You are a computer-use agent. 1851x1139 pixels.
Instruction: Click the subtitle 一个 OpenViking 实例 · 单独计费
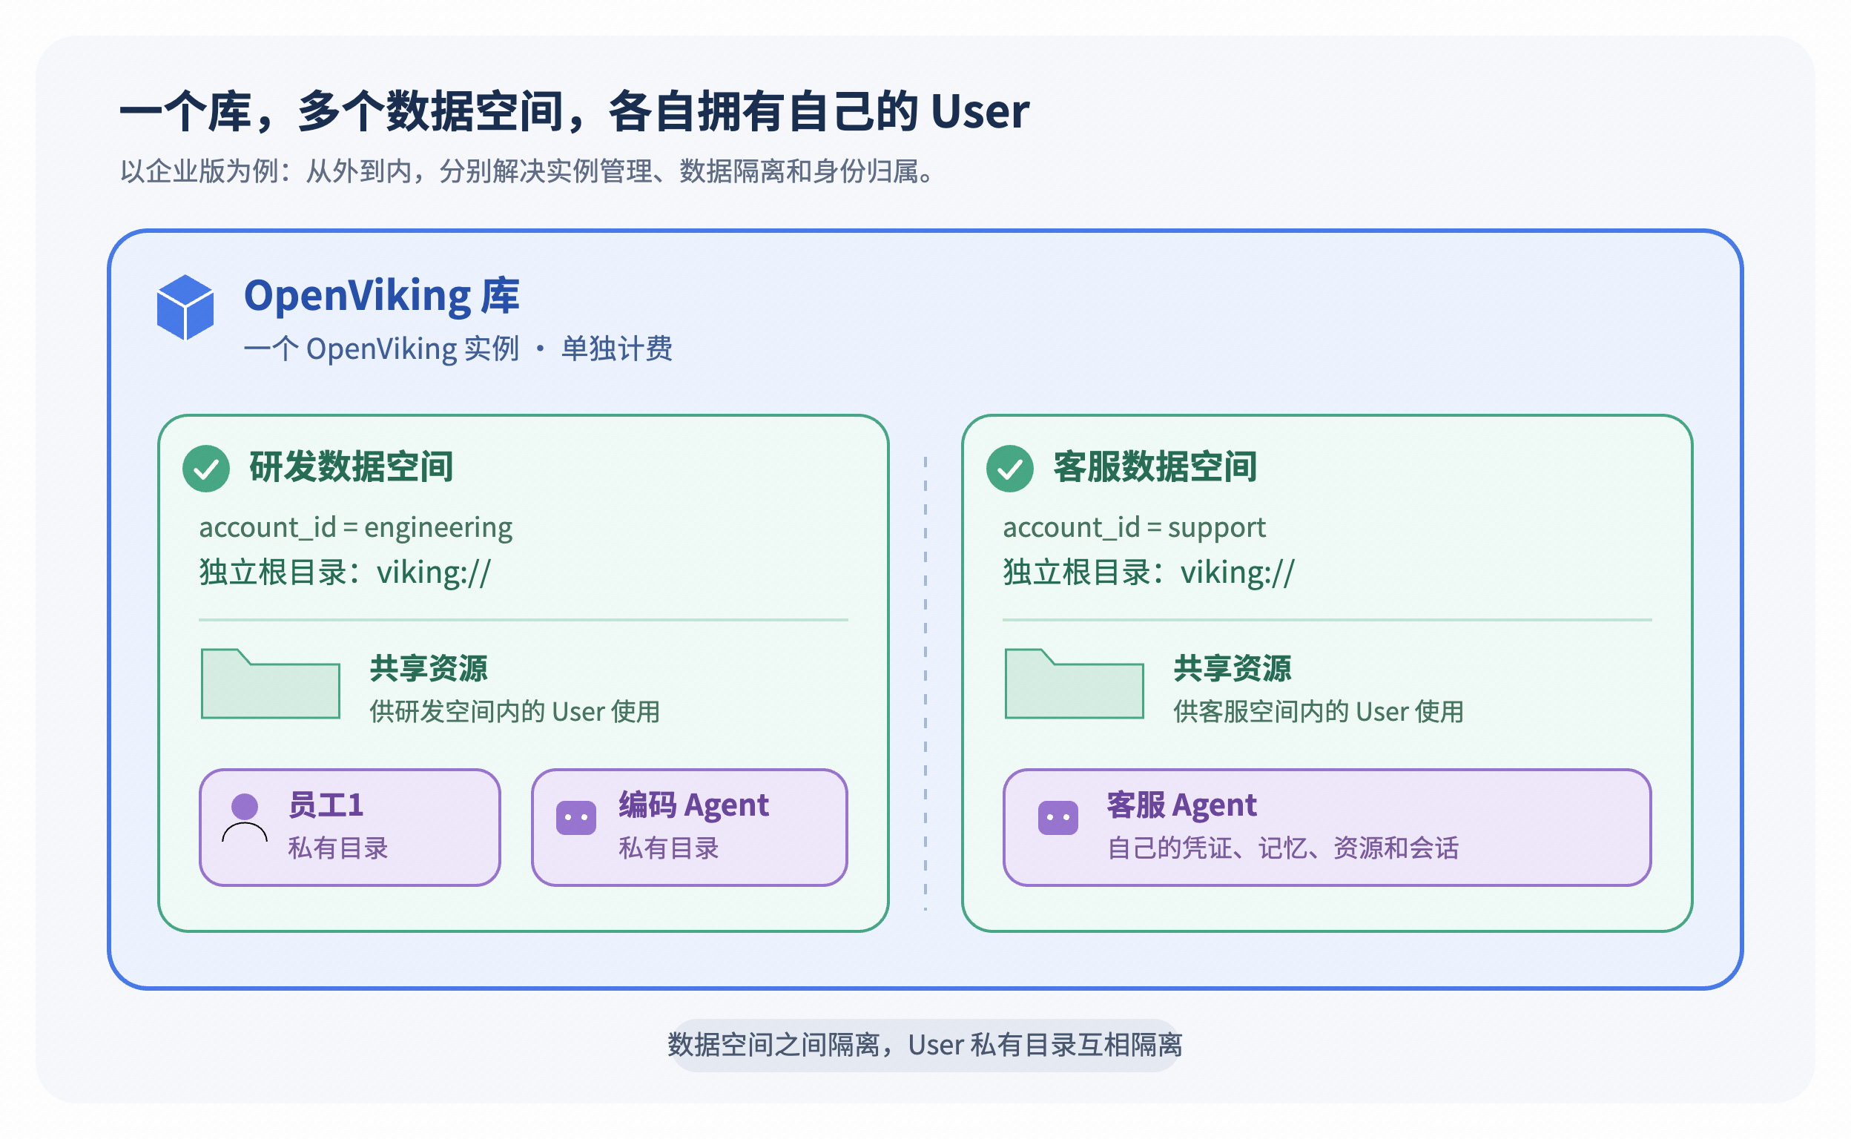click(458, 349)
